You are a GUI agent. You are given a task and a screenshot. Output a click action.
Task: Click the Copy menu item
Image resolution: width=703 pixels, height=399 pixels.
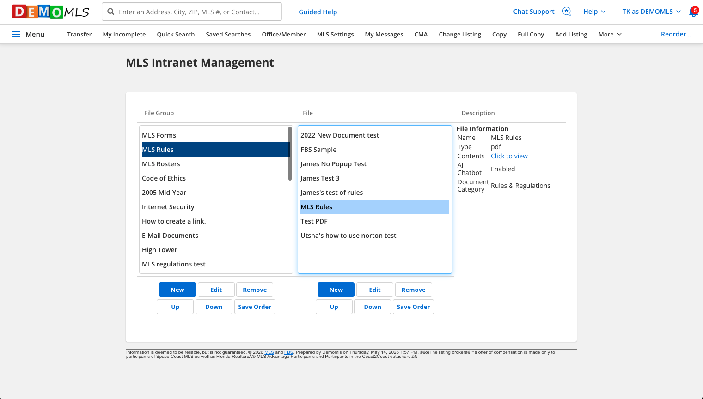tap(500, 34)
